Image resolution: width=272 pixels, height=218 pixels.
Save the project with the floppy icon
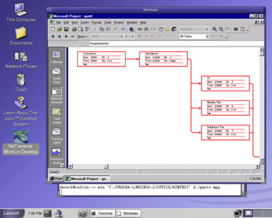click(x=66, y=29)
